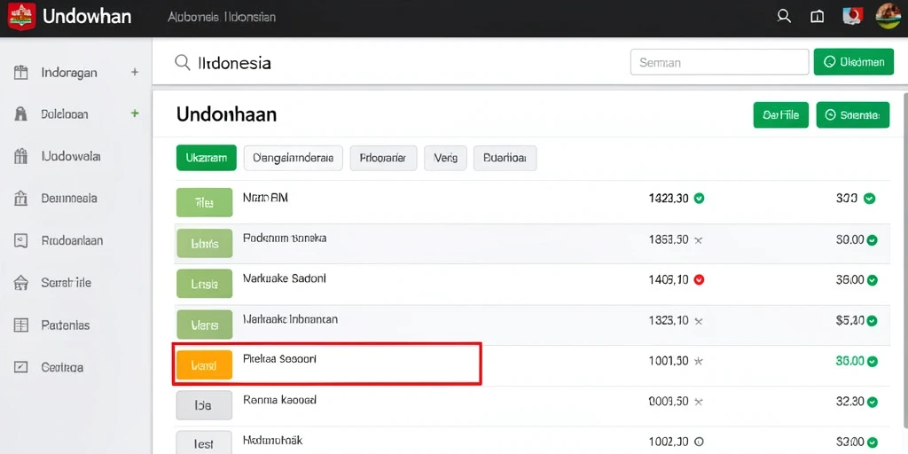Click the green check beside $3.00
The width and height of the screenshot is (908, 454).
873,442
